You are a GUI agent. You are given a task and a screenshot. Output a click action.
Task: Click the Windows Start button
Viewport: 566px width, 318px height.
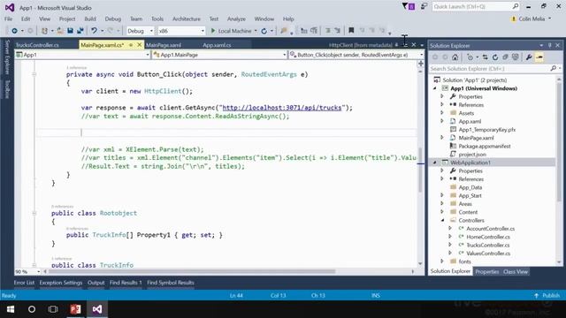[x=11, y=309]
